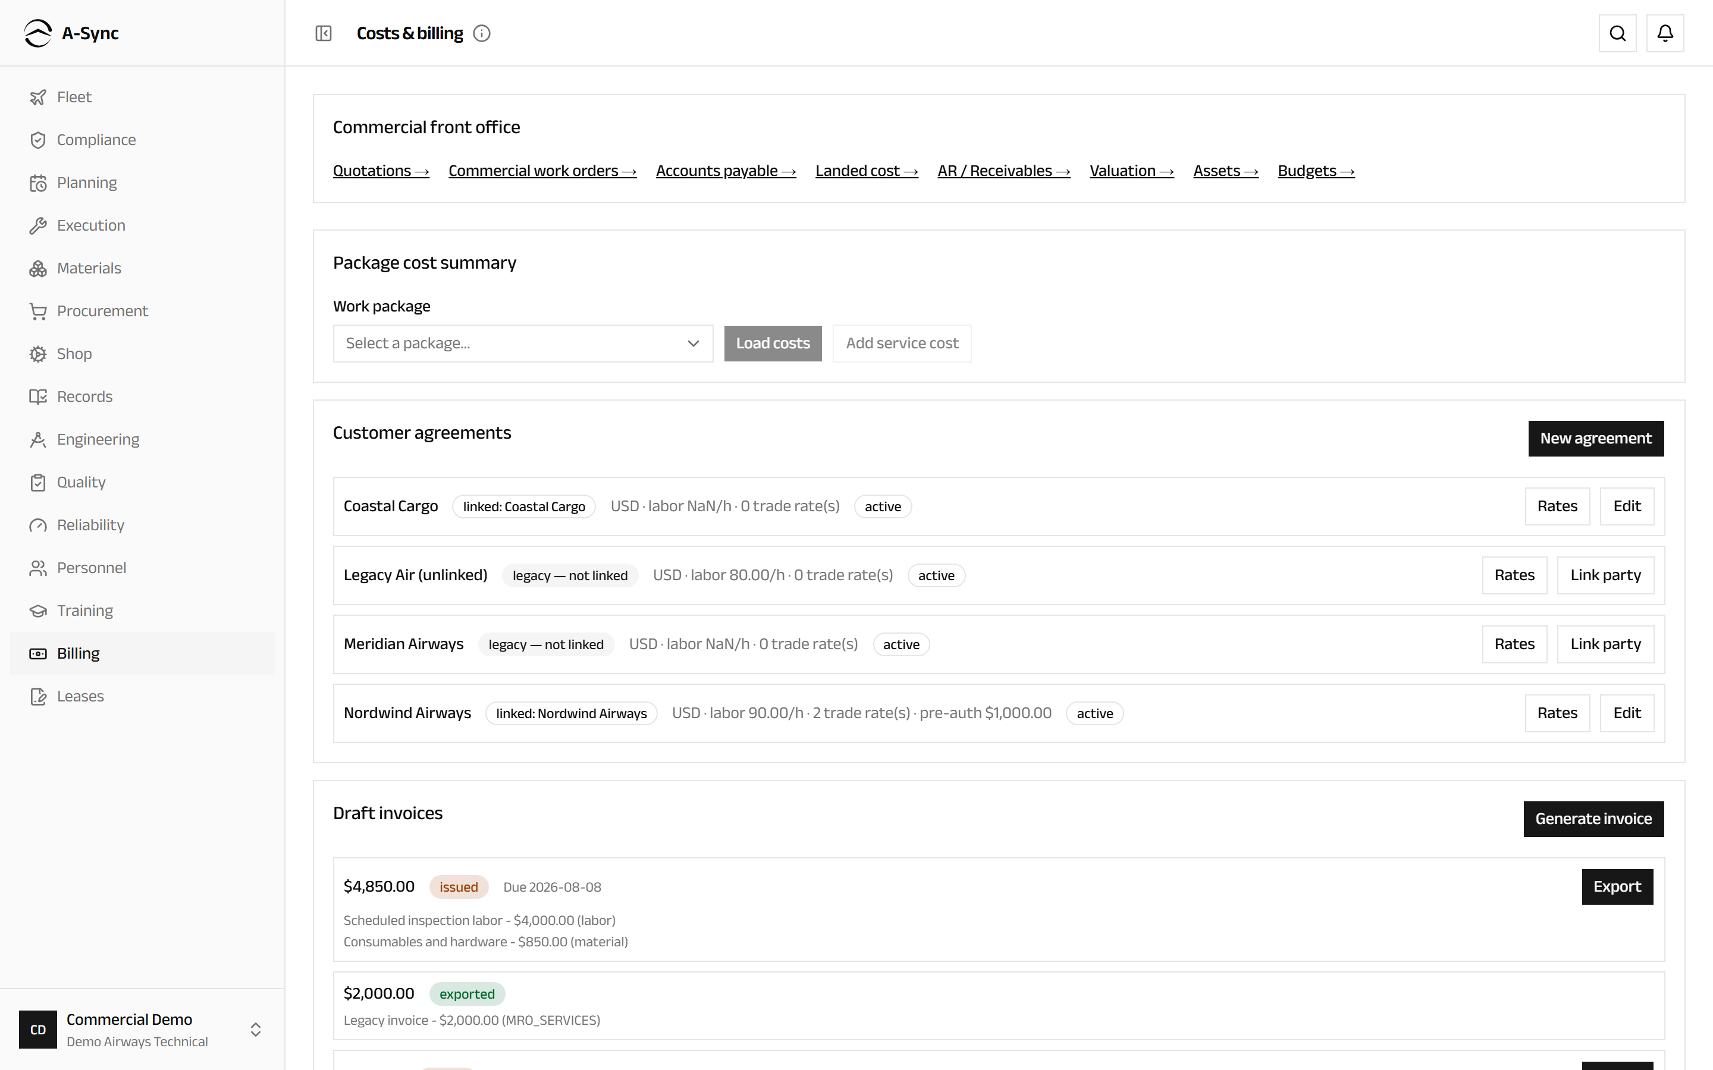Link party for Legacy Air (unlinked)
Screen dimensions: 1713x1070
pos(1605,575)
